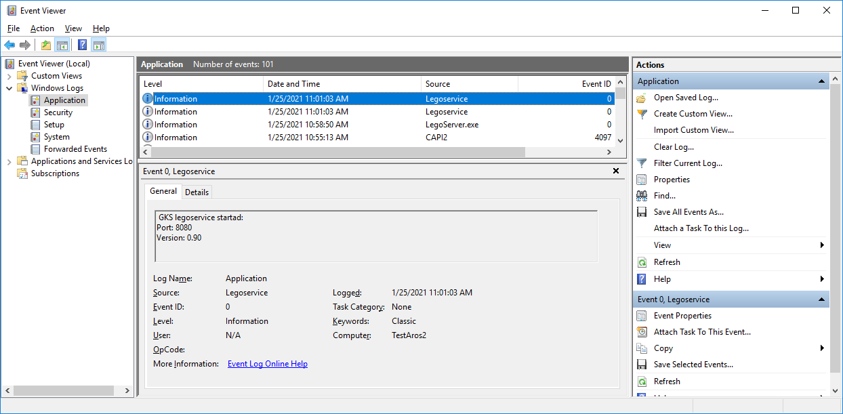
Task: Close the event preview pane with X
Action: pyautogui.click(x=616, y=171)
